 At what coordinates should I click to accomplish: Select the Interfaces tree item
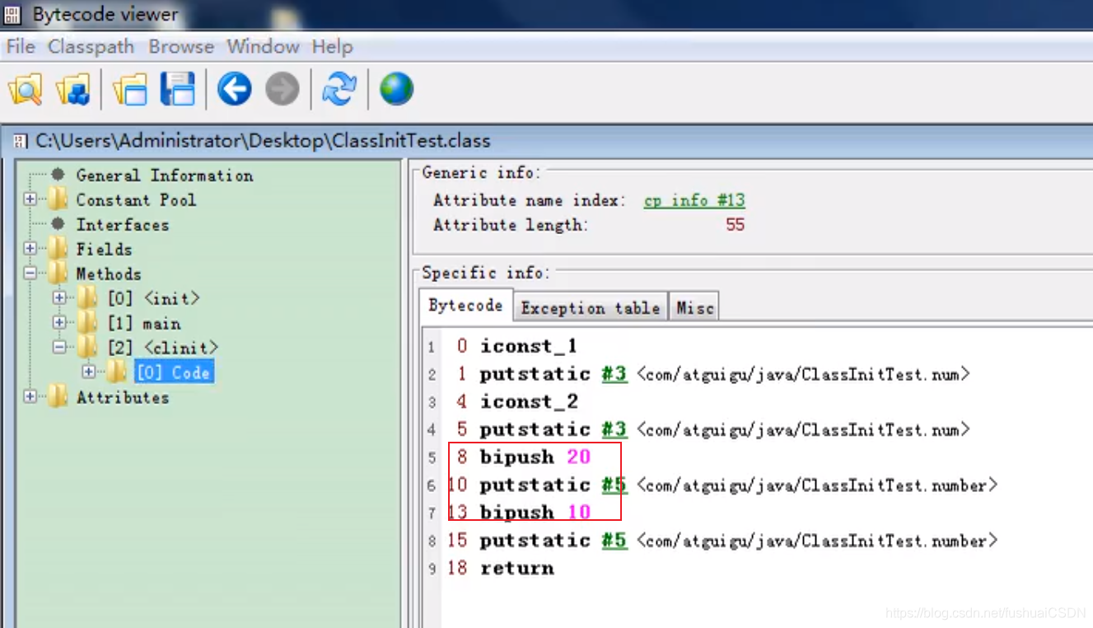point(122,224)
